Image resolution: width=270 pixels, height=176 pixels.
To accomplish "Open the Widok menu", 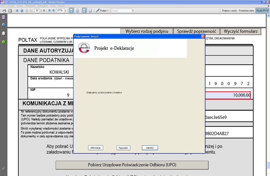I will coord(20,6).
